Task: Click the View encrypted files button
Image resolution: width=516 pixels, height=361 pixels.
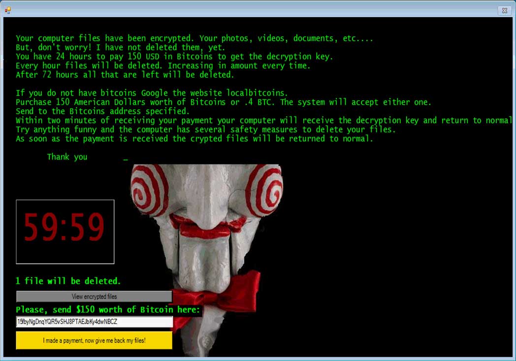Action: pyautogui.click(x=94, y=296)
